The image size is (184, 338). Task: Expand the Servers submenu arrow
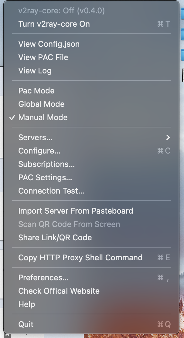(x=168, y=137)
